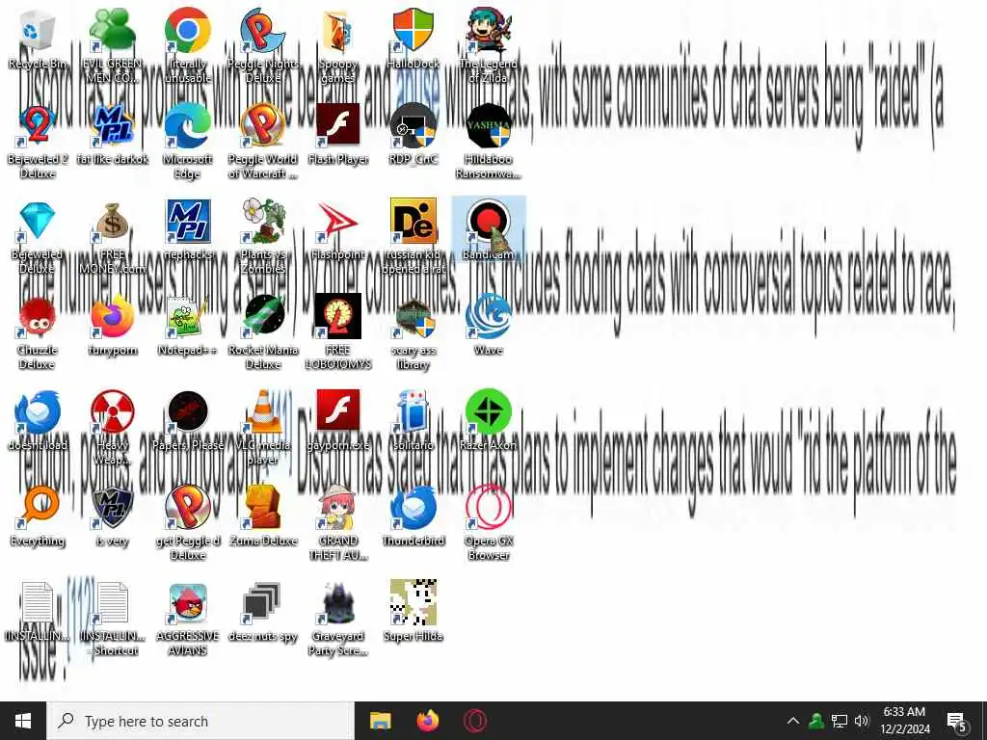Screen dimensions: 987x740
Task: Click the fat like darkok icon
Action: (112, 126)
